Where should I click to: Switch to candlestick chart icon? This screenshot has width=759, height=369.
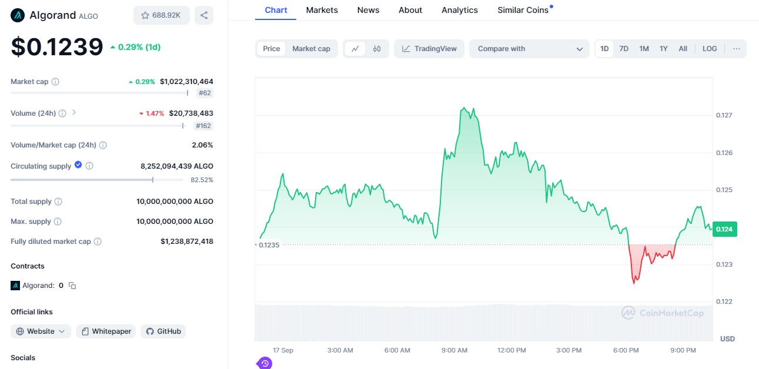click(377, 49)
